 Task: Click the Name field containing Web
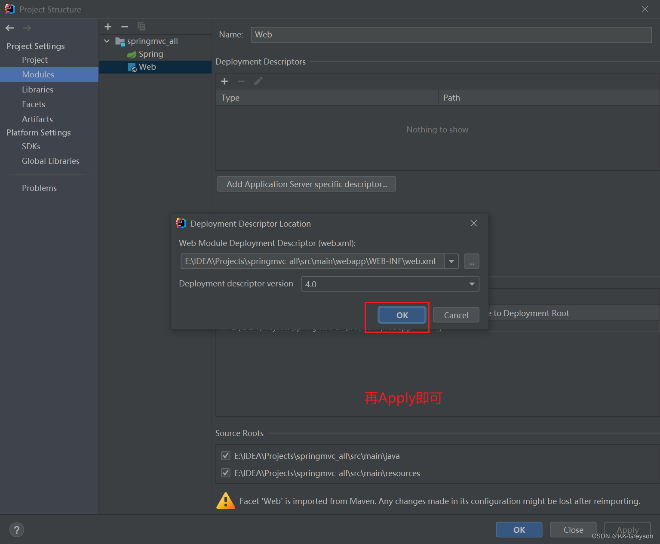(x=451, y=35)
